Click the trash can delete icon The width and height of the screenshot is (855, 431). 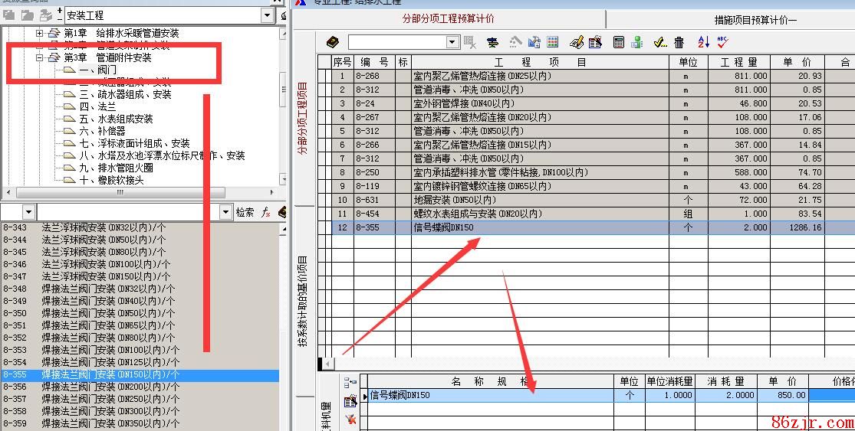[679, 42]
